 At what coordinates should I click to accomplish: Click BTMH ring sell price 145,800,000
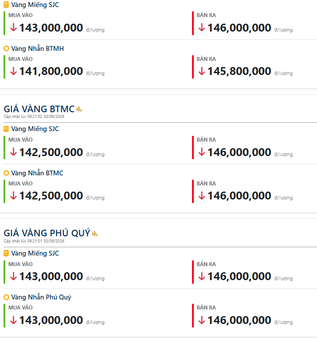(239, 71)
